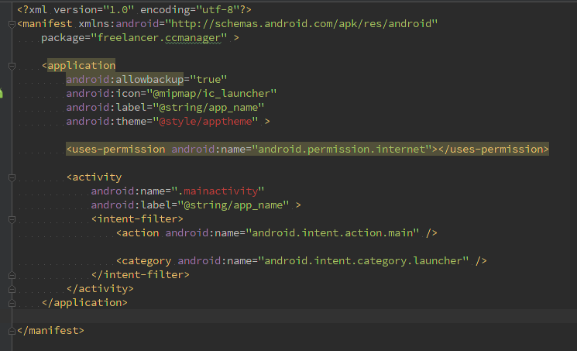
Task: Click the android:theme attribute name
Action: coord(106,121)
